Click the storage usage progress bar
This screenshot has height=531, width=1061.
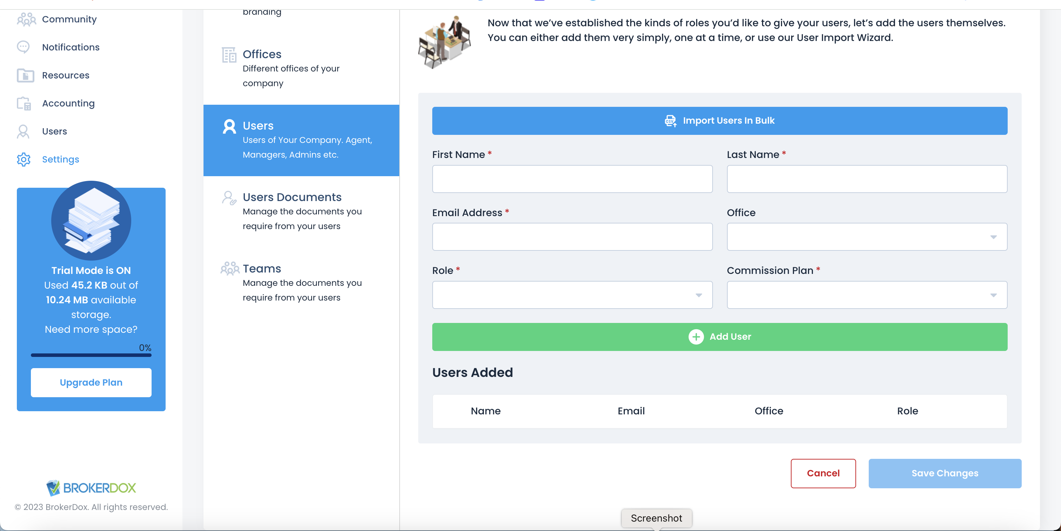91,355
